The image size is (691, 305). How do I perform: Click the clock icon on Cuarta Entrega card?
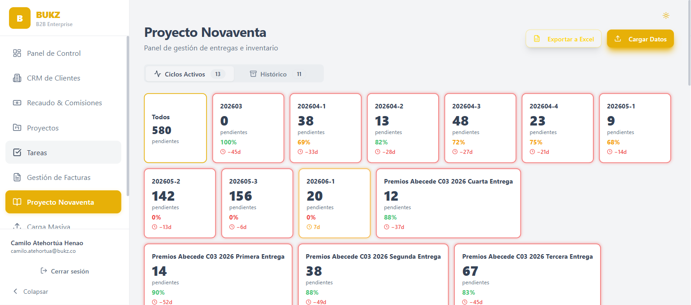tap(386, 227)
